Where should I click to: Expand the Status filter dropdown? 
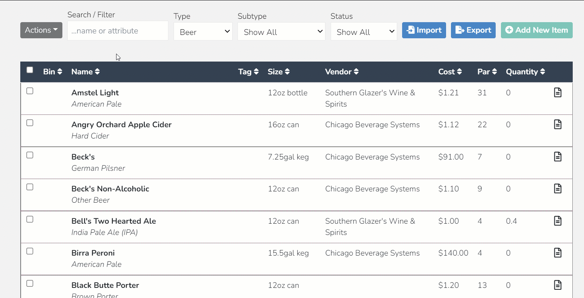[364, 32]
